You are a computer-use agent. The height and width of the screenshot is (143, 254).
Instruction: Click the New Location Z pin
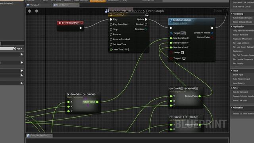pyautogui.click(x=171, y=48)
